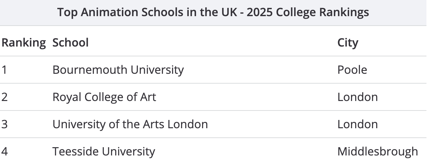Select the School column header
The image size is (429, 164).
tap(70, 42)
